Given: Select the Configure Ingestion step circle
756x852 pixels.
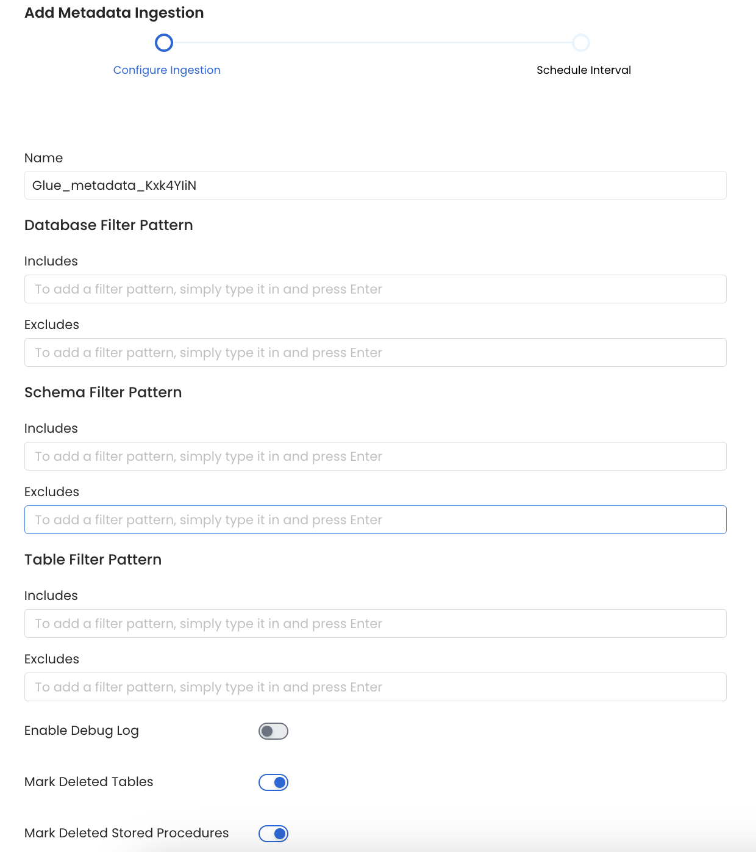Looking at the screenshot, I should [x=163, y=43].
